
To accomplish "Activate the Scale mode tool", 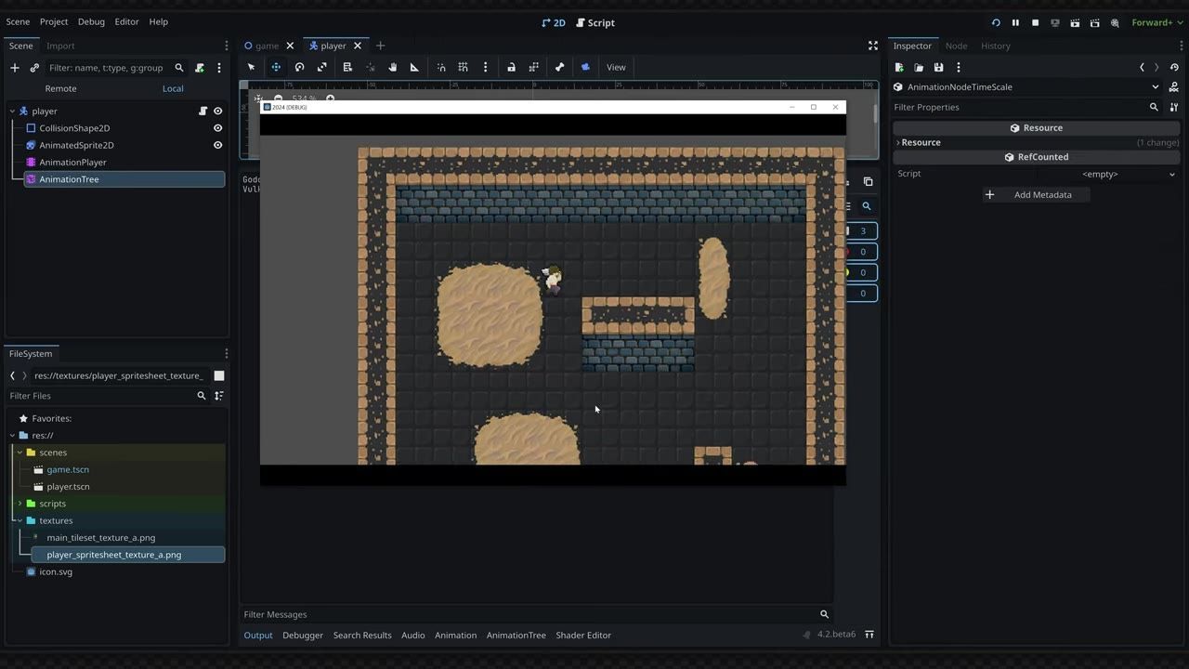I will coord(322,67).
